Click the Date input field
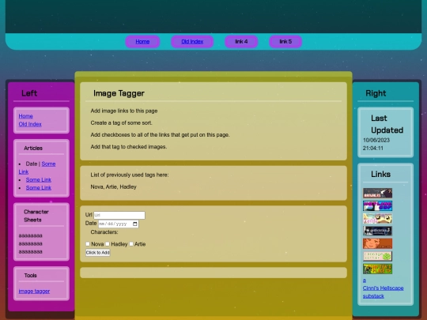The height and width of the screenshot is (320, 427). click(119, 224)
